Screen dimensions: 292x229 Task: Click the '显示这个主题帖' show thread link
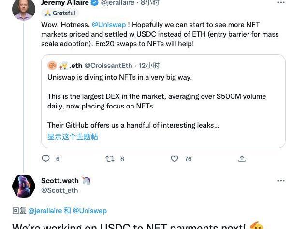[73, 137]
